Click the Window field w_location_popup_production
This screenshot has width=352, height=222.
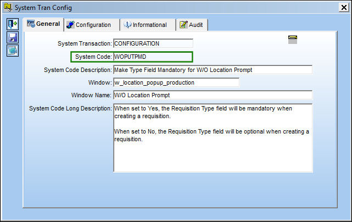pyautogui.click(x=176, y=82)
